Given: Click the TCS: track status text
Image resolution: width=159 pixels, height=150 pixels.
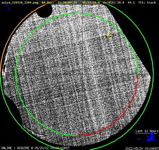Looking at the screenshot, I should pos(147,2).
